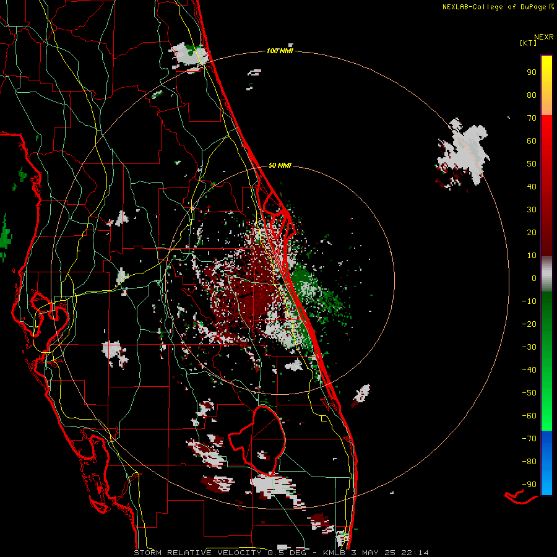Viewport: 557px width, 557px height.
Task: Pick the blue segment of the velocity color bar
Action: 546,462
